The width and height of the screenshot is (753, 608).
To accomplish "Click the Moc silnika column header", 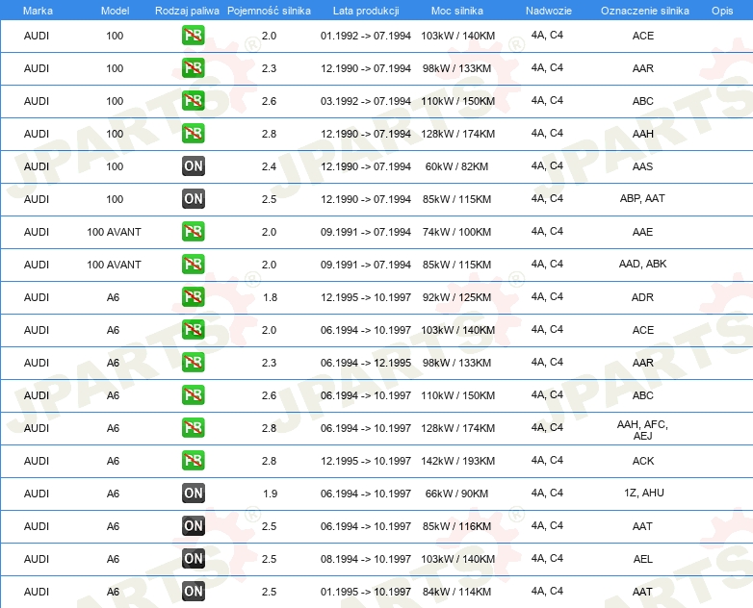I will point(457,11).
